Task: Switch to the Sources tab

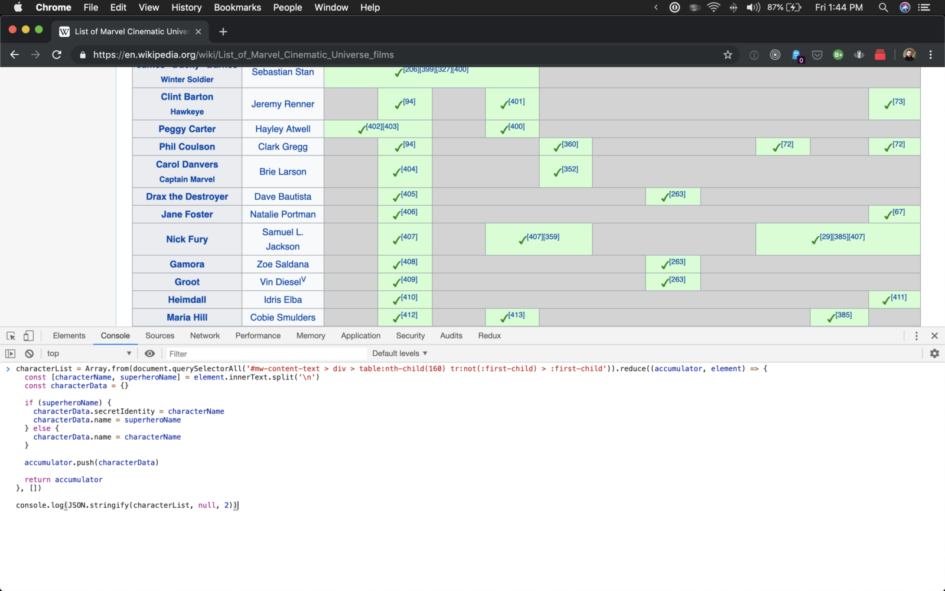Action: 160,336
